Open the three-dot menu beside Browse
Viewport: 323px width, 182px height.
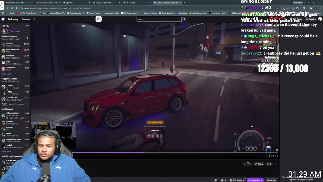35,19
